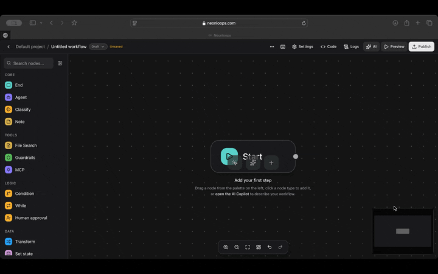
Task: Open the keyboard shortcuts icon
Action: tap(283, 47)
